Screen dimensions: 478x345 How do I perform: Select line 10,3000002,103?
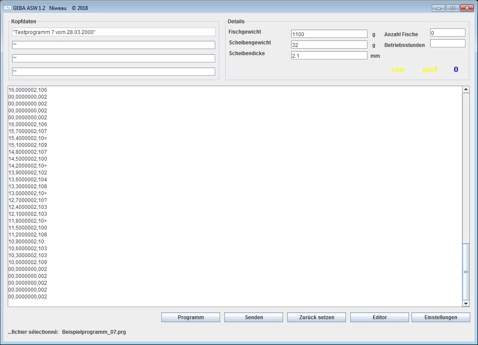(28, 255)
